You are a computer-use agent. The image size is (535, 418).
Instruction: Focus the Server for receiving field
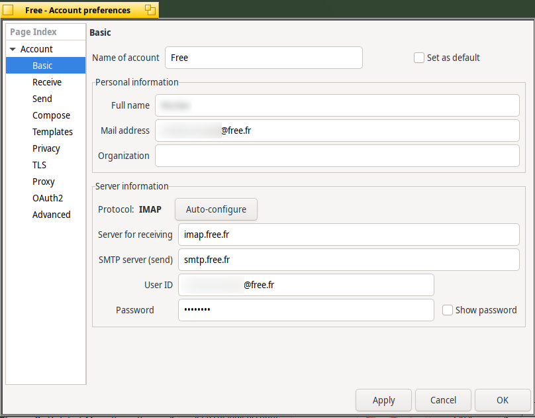point(349,235)
